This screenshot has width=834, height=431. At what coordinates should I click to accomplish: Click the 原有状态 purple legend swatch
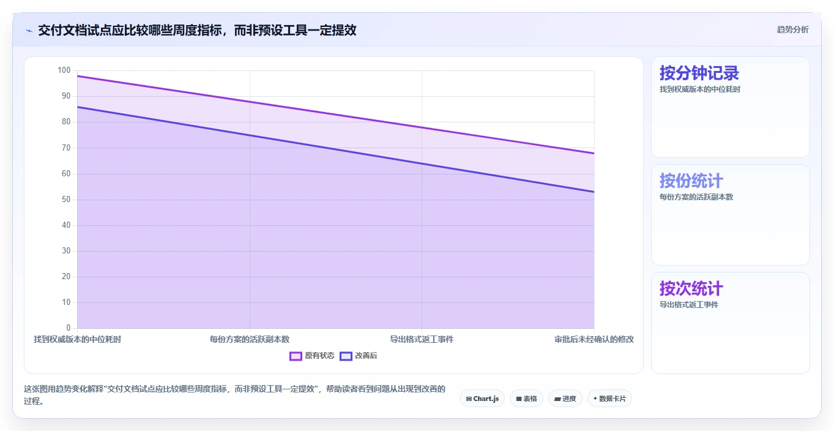pyautogui.click(x=296, y=356)
